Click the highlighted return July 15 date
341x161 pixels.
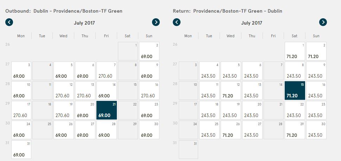295,91
